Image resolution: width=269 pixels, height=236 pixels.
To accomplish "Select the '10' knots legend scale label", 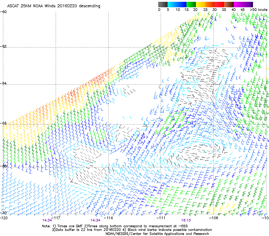I will coord(178,10).
